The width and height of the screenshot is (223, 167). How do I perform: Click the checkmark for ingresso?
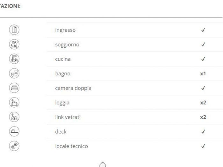(x=203, y=30)
